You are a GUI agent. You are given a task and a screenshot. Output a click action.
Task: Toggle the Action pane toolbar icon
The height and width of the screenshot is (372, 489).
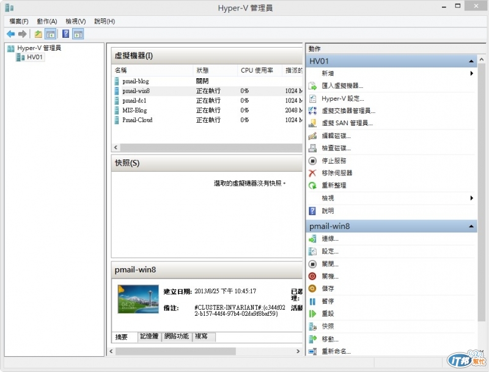78,34
